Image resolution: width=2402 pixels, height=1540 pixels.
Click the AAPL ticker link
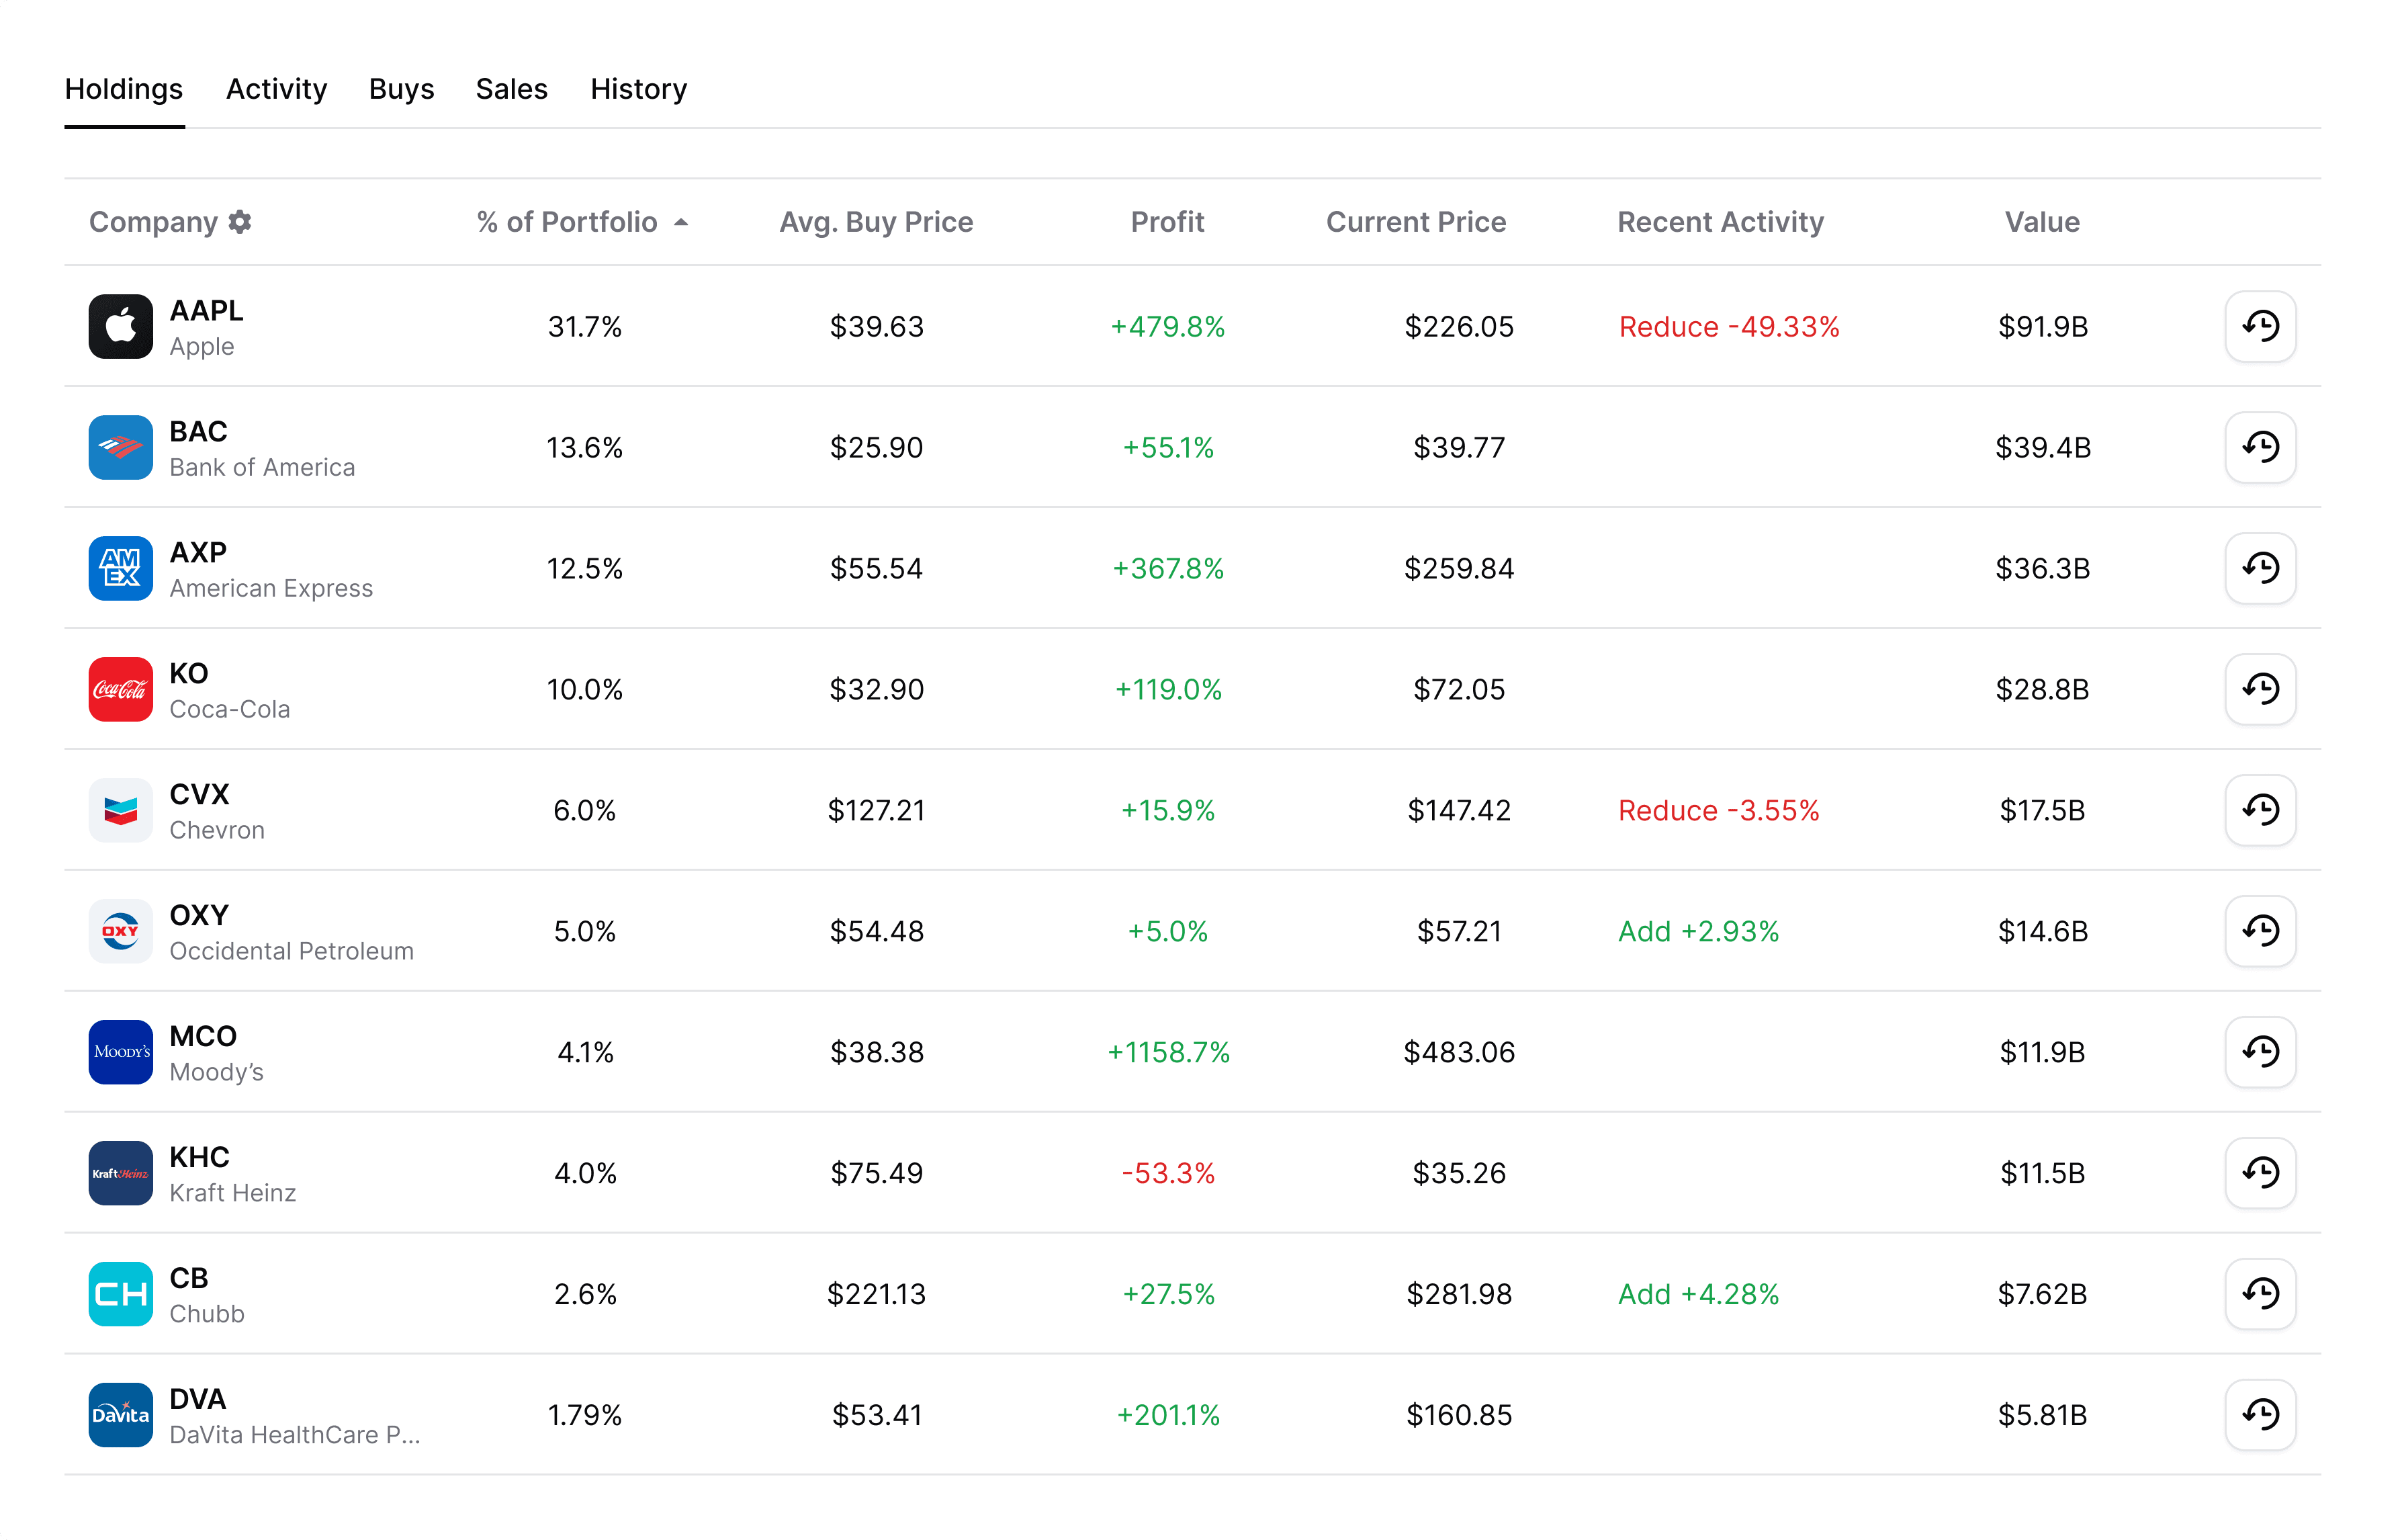206,310
